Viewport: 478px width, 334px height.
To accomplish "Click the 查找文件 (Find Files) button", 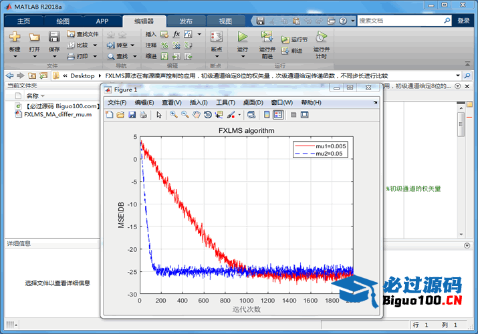I will [83, 34].
